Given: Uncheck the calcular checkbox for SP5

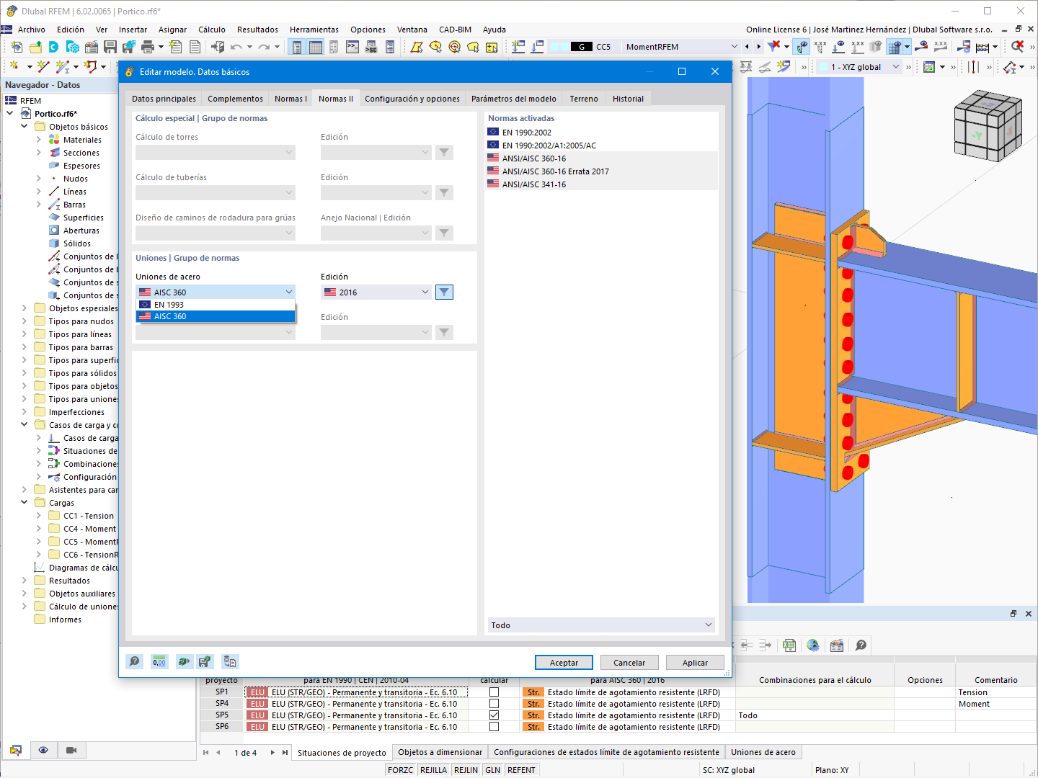Looking at the screenshot, I should 494,715.
